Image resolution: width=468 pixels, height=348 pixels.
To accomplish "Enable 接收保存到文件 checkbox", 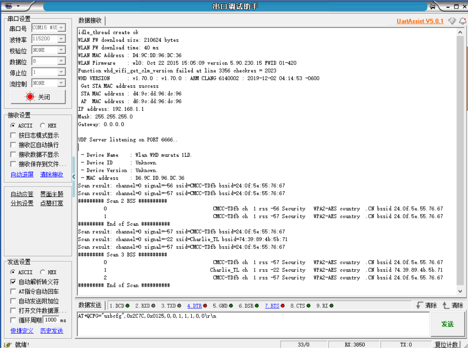I will point(13,164).
